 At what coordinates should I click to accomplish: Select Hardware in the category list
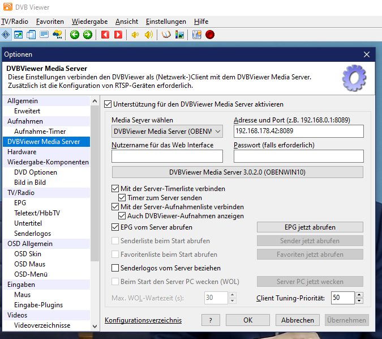pyautogui.click(x=46, y=152)
